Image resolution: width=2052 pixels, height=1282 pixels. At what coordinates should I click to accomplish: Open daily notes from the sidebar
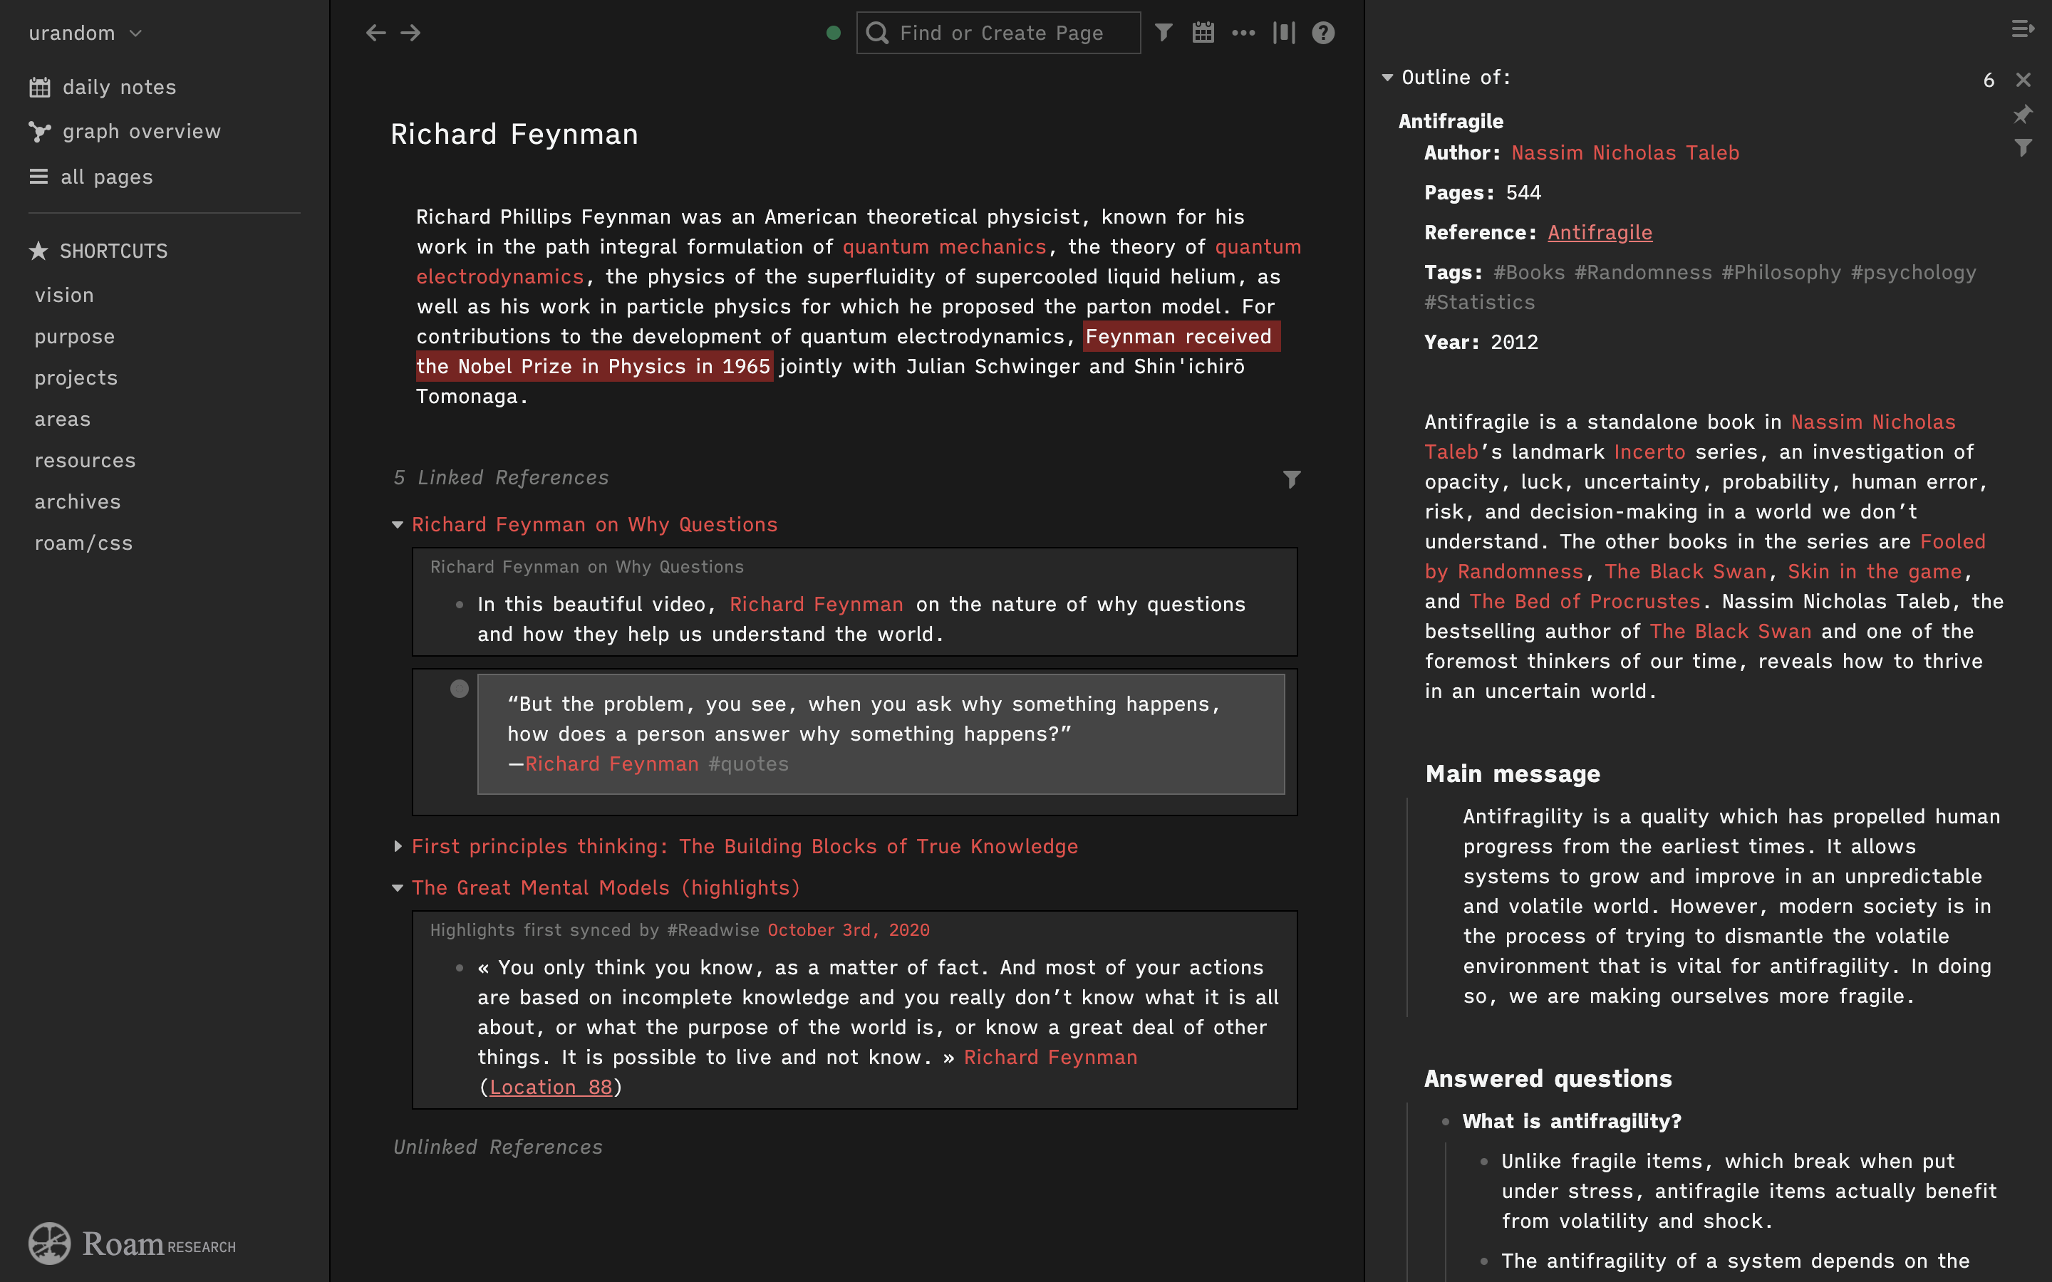119,88
